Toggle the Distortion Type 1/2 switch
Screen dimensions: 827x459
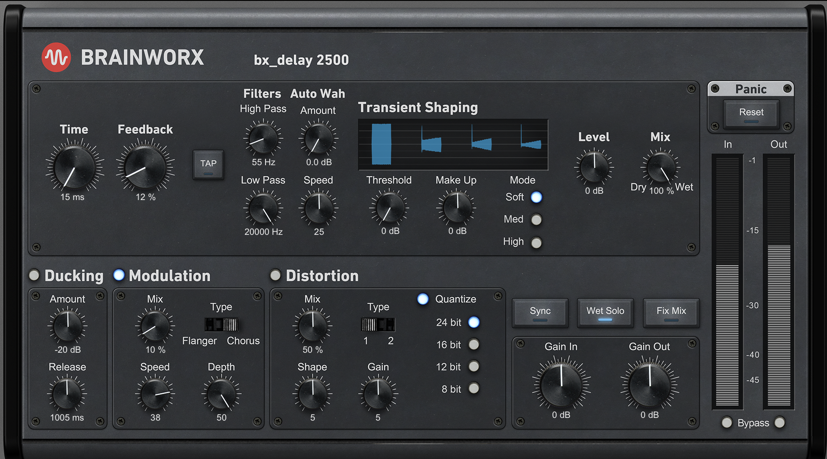click(378, 325)
